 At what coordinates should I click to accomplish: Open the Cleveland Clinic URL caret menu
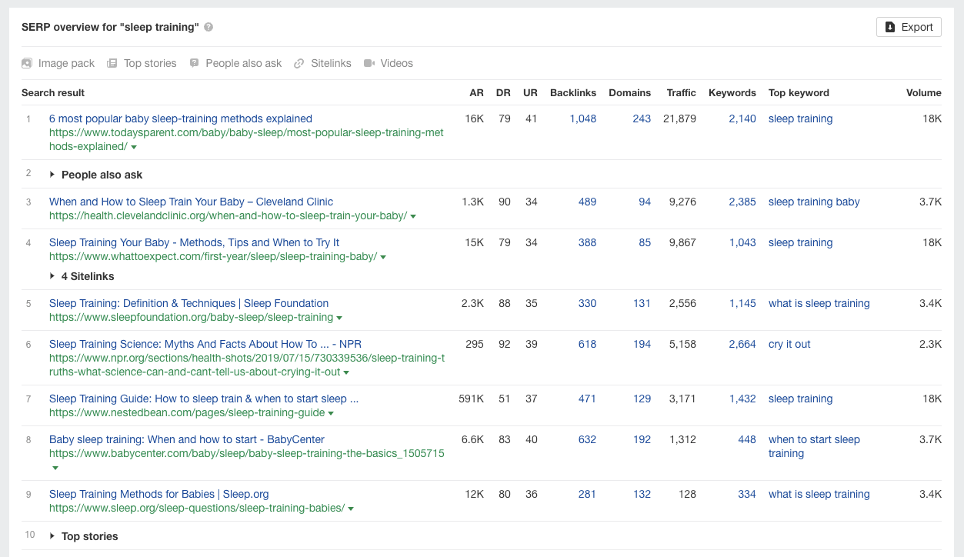(414, 215)
